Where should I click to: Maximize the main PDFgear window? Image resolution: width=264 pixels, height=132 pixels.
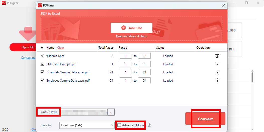[x=246, y=3]
